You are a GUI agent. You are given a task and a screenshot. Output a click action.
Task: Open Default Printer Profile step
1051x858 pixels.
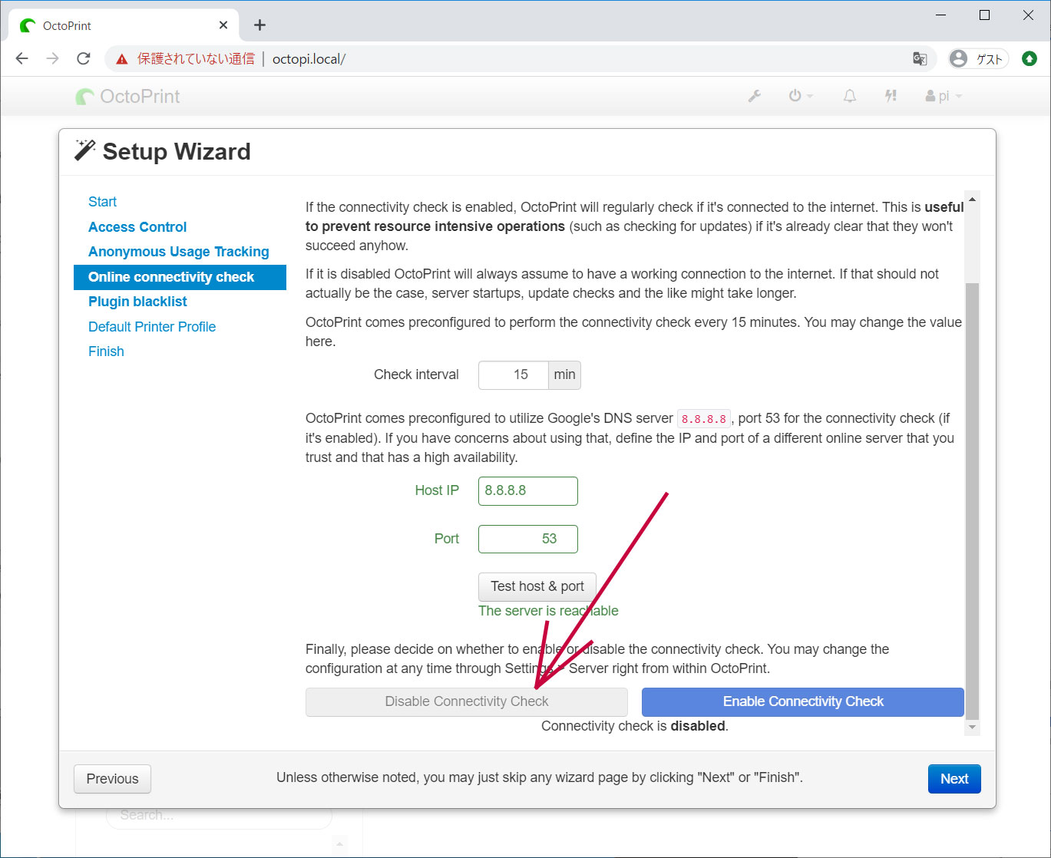pos(152,327)
